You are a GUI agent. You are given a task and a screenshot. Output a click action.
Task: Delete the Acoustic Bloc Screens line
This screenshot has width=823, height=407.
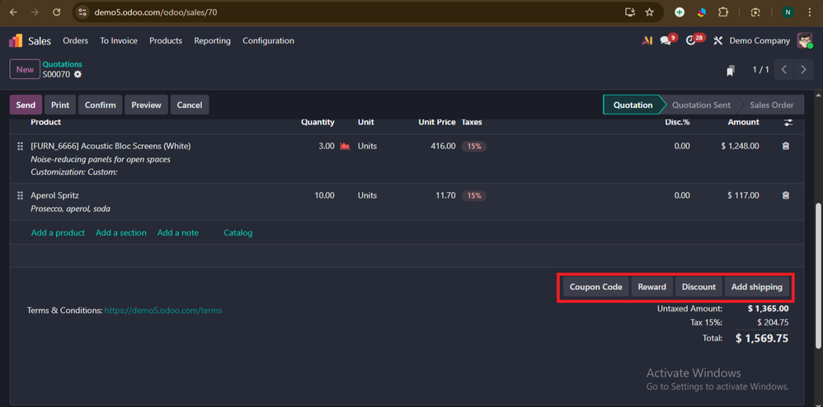(x=786, y=147)
